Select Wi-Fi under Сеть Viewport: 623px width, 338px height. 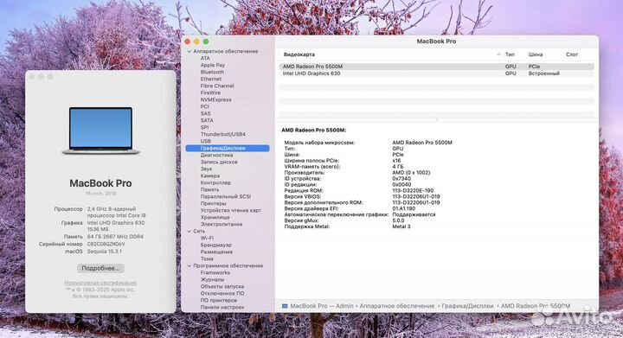(207, 238)
